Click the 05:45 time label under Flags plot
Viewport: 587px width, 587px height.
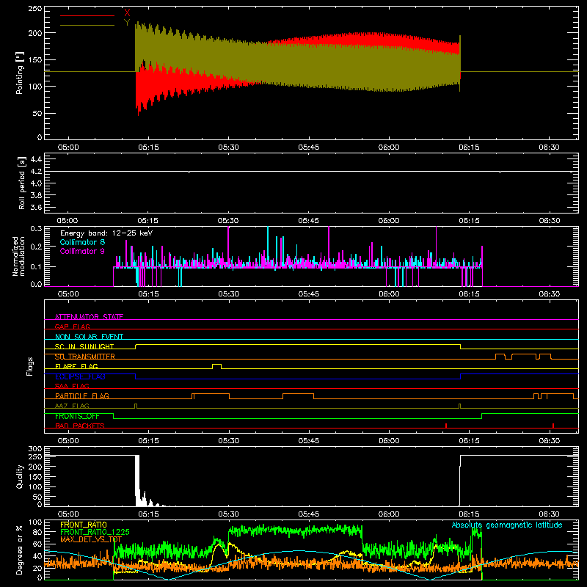point(308,441)
